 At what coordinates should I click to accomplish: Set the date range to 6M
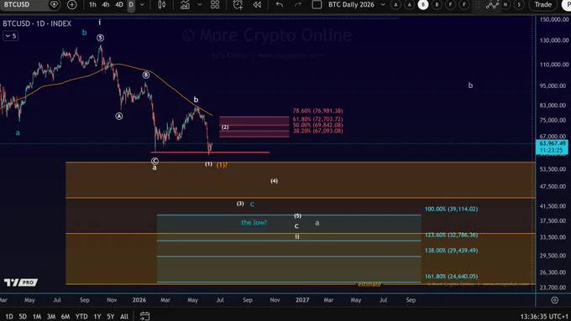(x=65, y=316)
